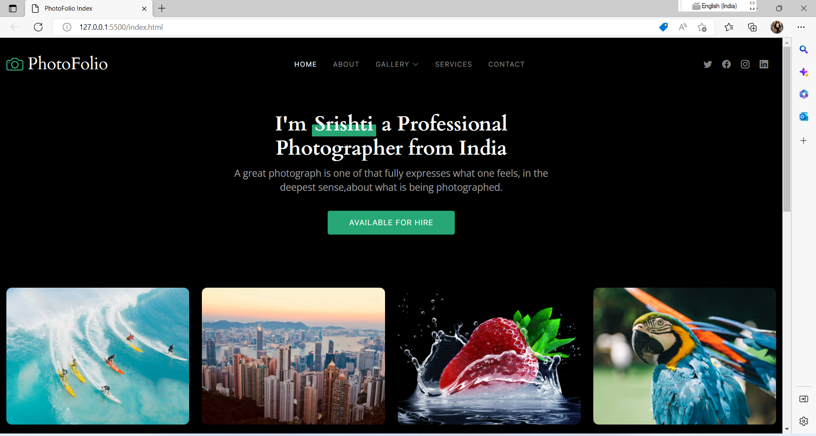Click the surfing photo thumbnail
816x436 pixels.
click(97, 356)
